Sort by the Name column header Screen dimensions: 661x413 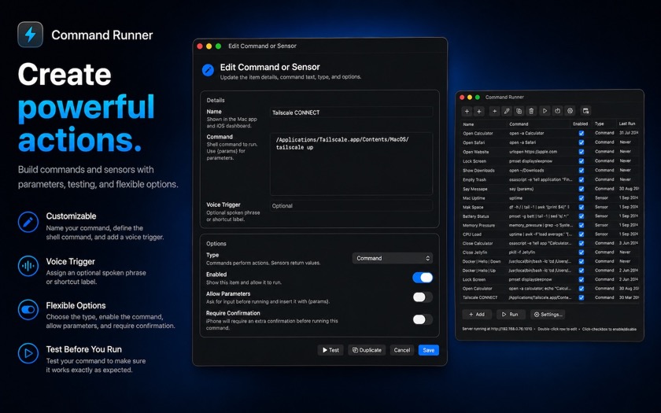point(468,124)
